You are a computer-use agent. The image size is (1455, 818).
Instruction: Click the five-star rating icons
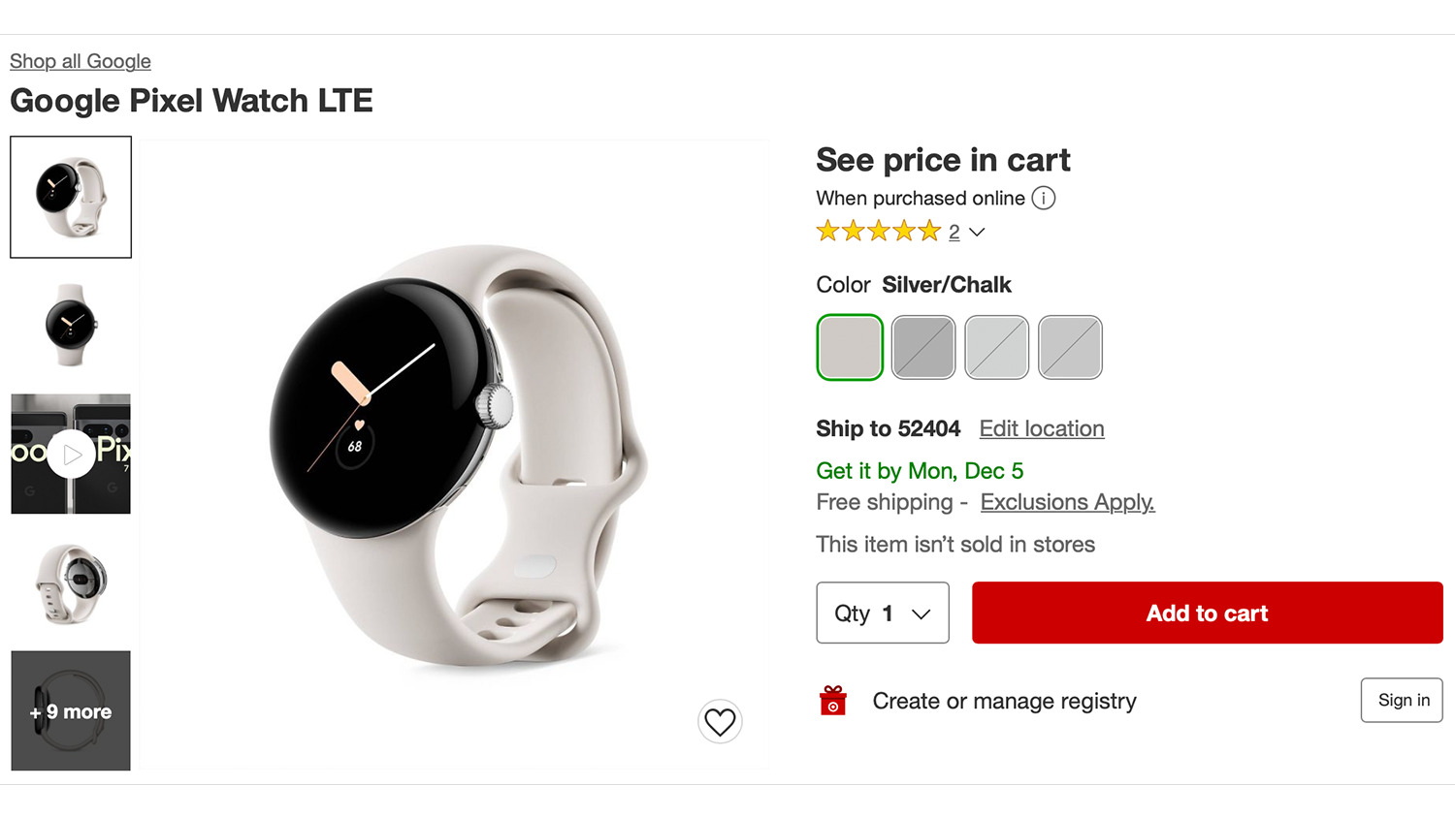(x=879, y=232)
